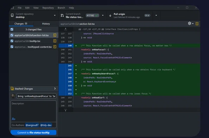Screen dimensions: 209x138
Task: Open the Branch menu
Action: [61, 8]
